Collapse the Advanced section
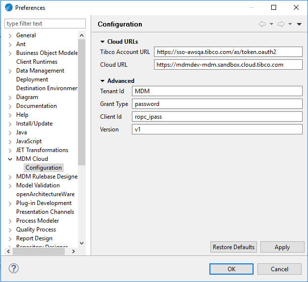Viewport: 308px width, 282px height. (103, 81)
